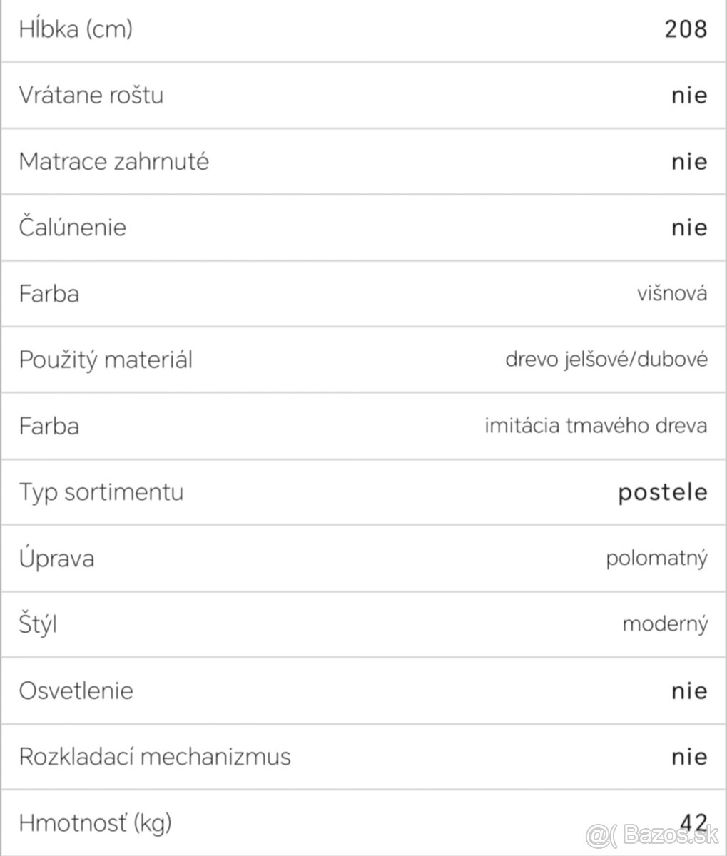
Task: Click the "Osvetlenie" row label
Action: tap(76, 691)
